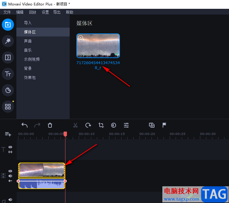Select 媒体区 in the side list

[43, 32]
